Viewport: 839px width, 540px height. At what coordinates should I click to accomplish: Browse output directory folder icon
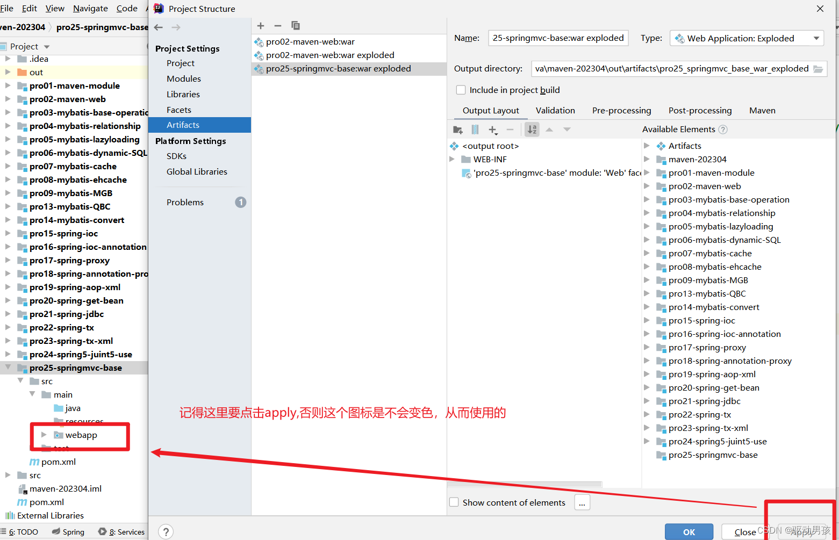tap(818, 69)
